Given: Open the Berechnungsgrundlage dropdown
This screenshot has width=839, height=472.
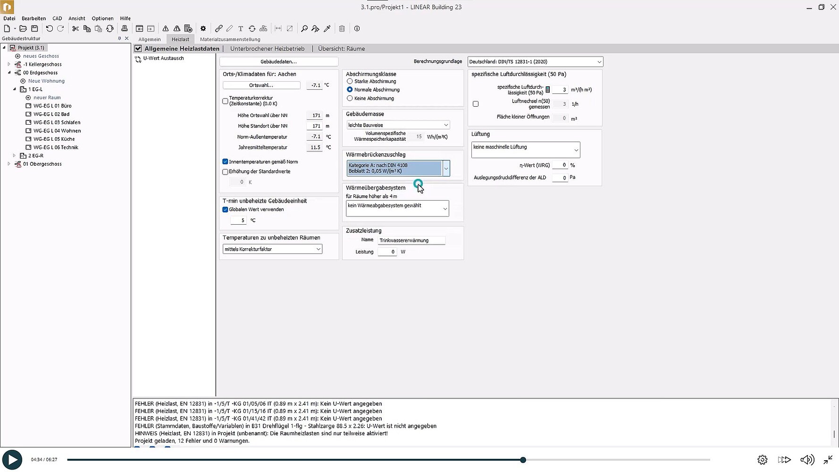Looking at the screenshot, I should pos(535,62).
